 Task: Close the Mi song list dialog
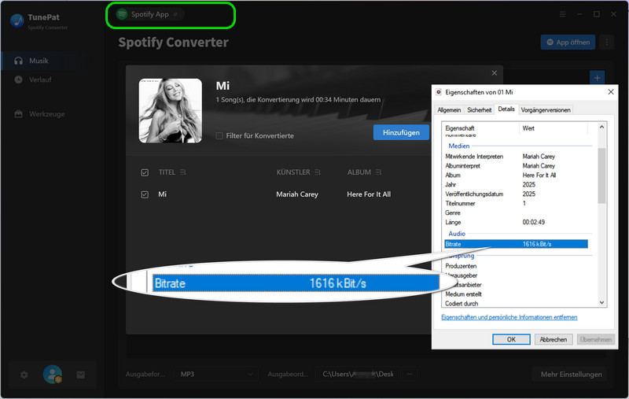pyautogui.click(x=495, y=72)
